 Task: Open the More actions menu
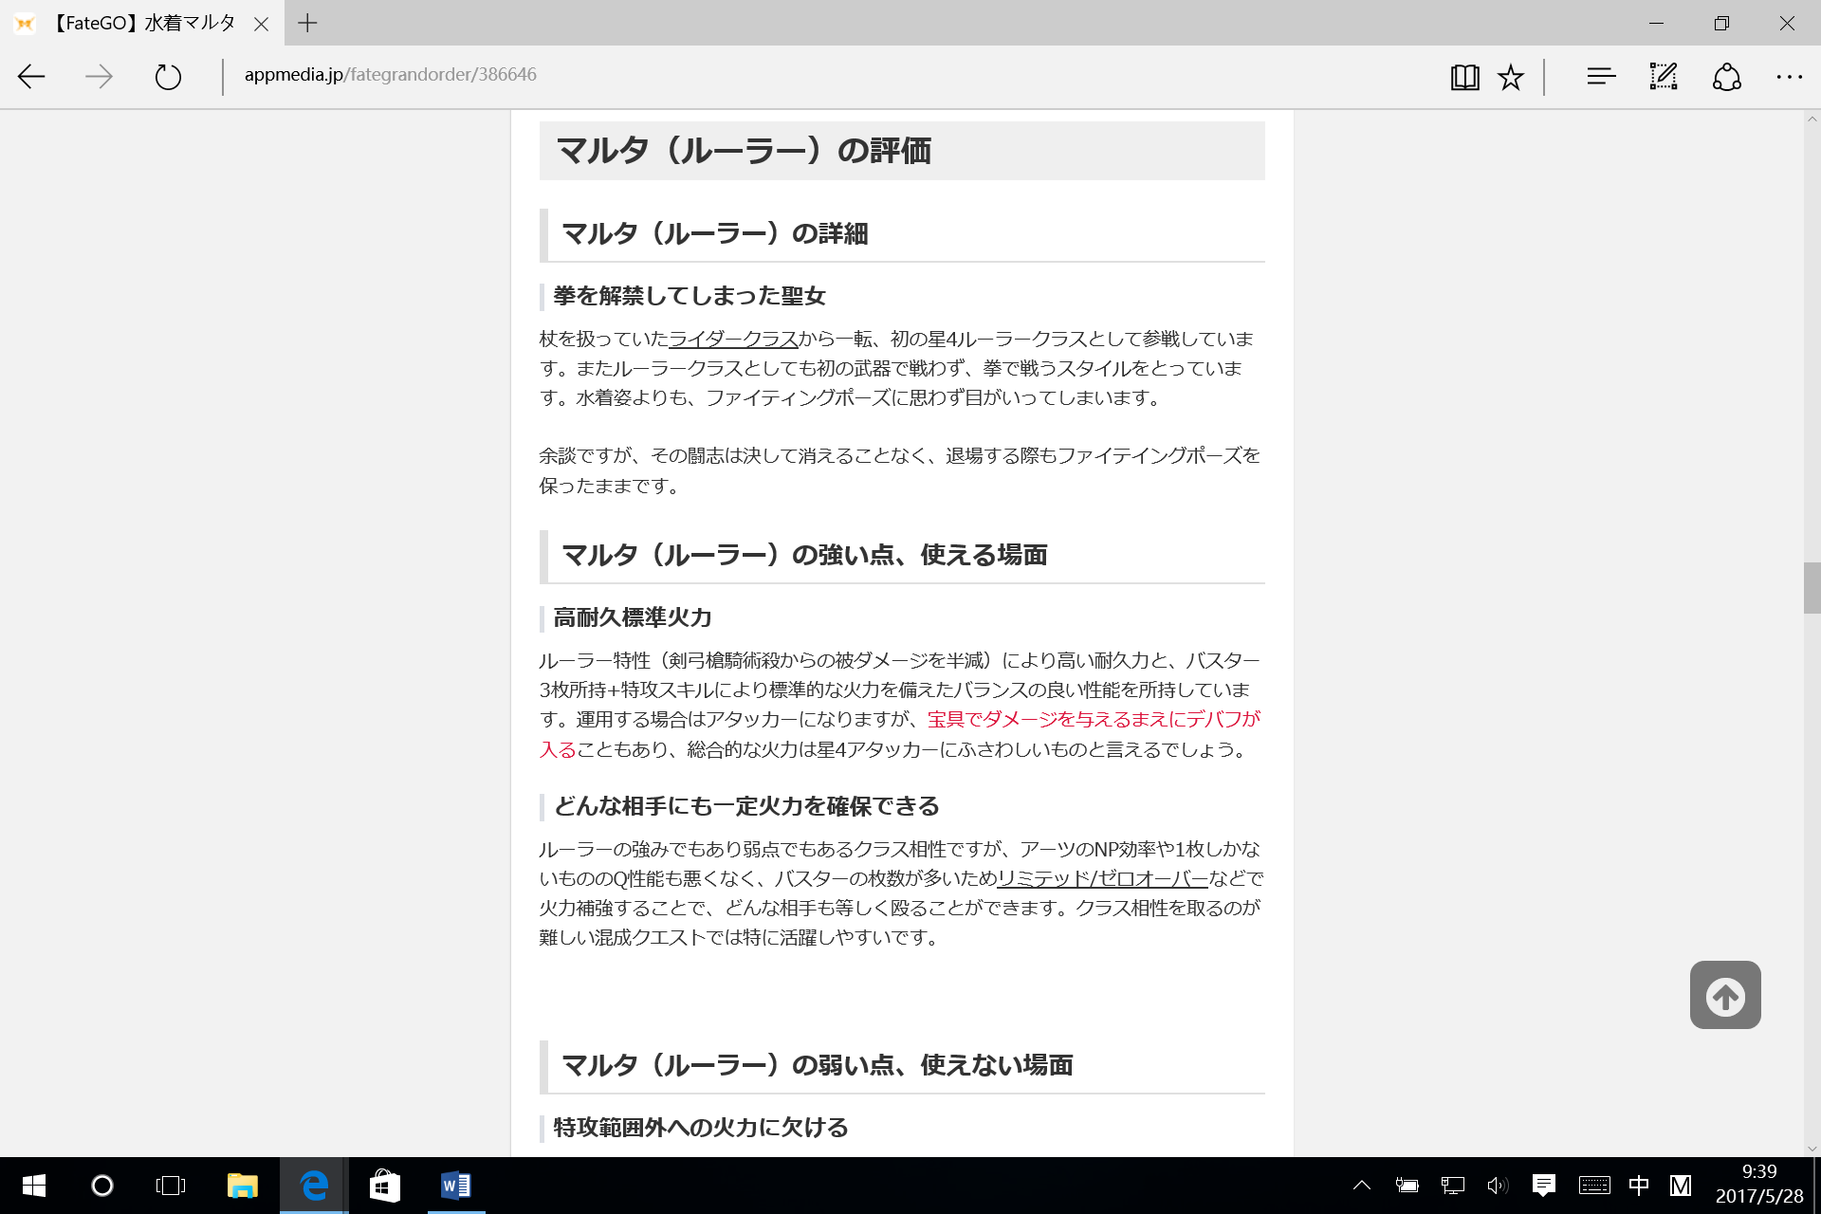pos(1788,76)
